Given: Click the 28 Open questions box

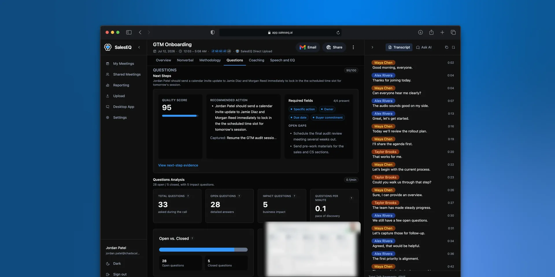Looking at the screenshot, I should [x=180, y=263].
